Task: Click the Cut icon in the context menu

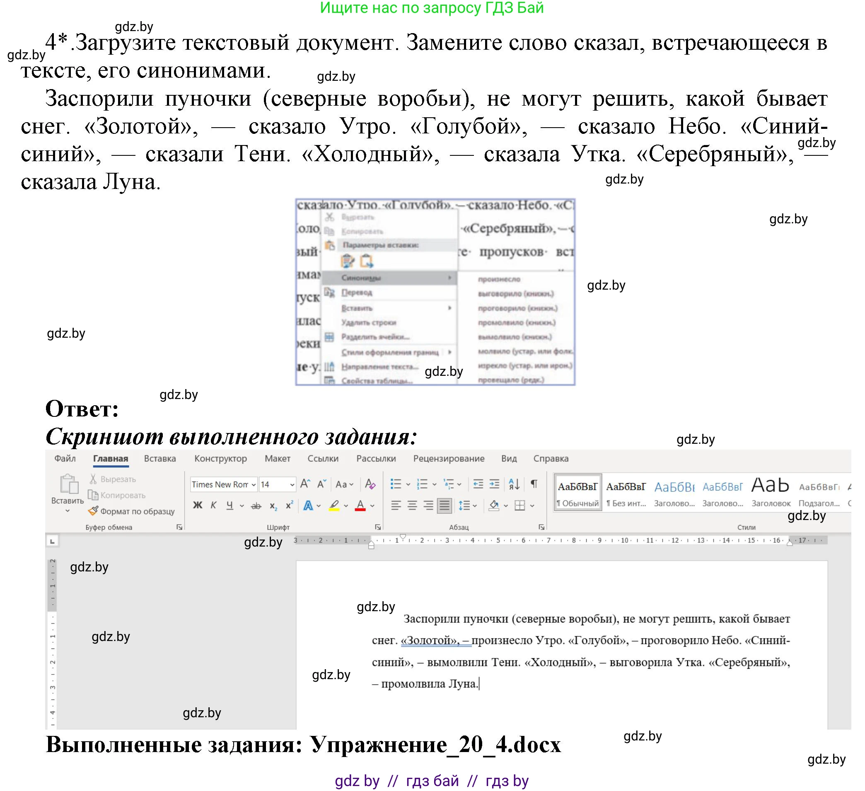Action: point(329,217)
